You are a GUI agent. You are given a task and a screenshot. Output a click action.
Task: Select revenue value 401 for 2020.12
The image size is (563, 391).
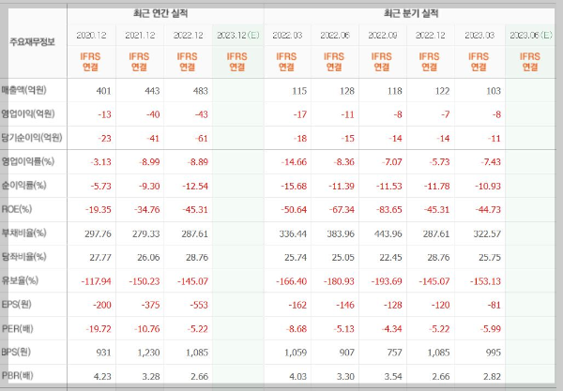(x=104, y=91)
